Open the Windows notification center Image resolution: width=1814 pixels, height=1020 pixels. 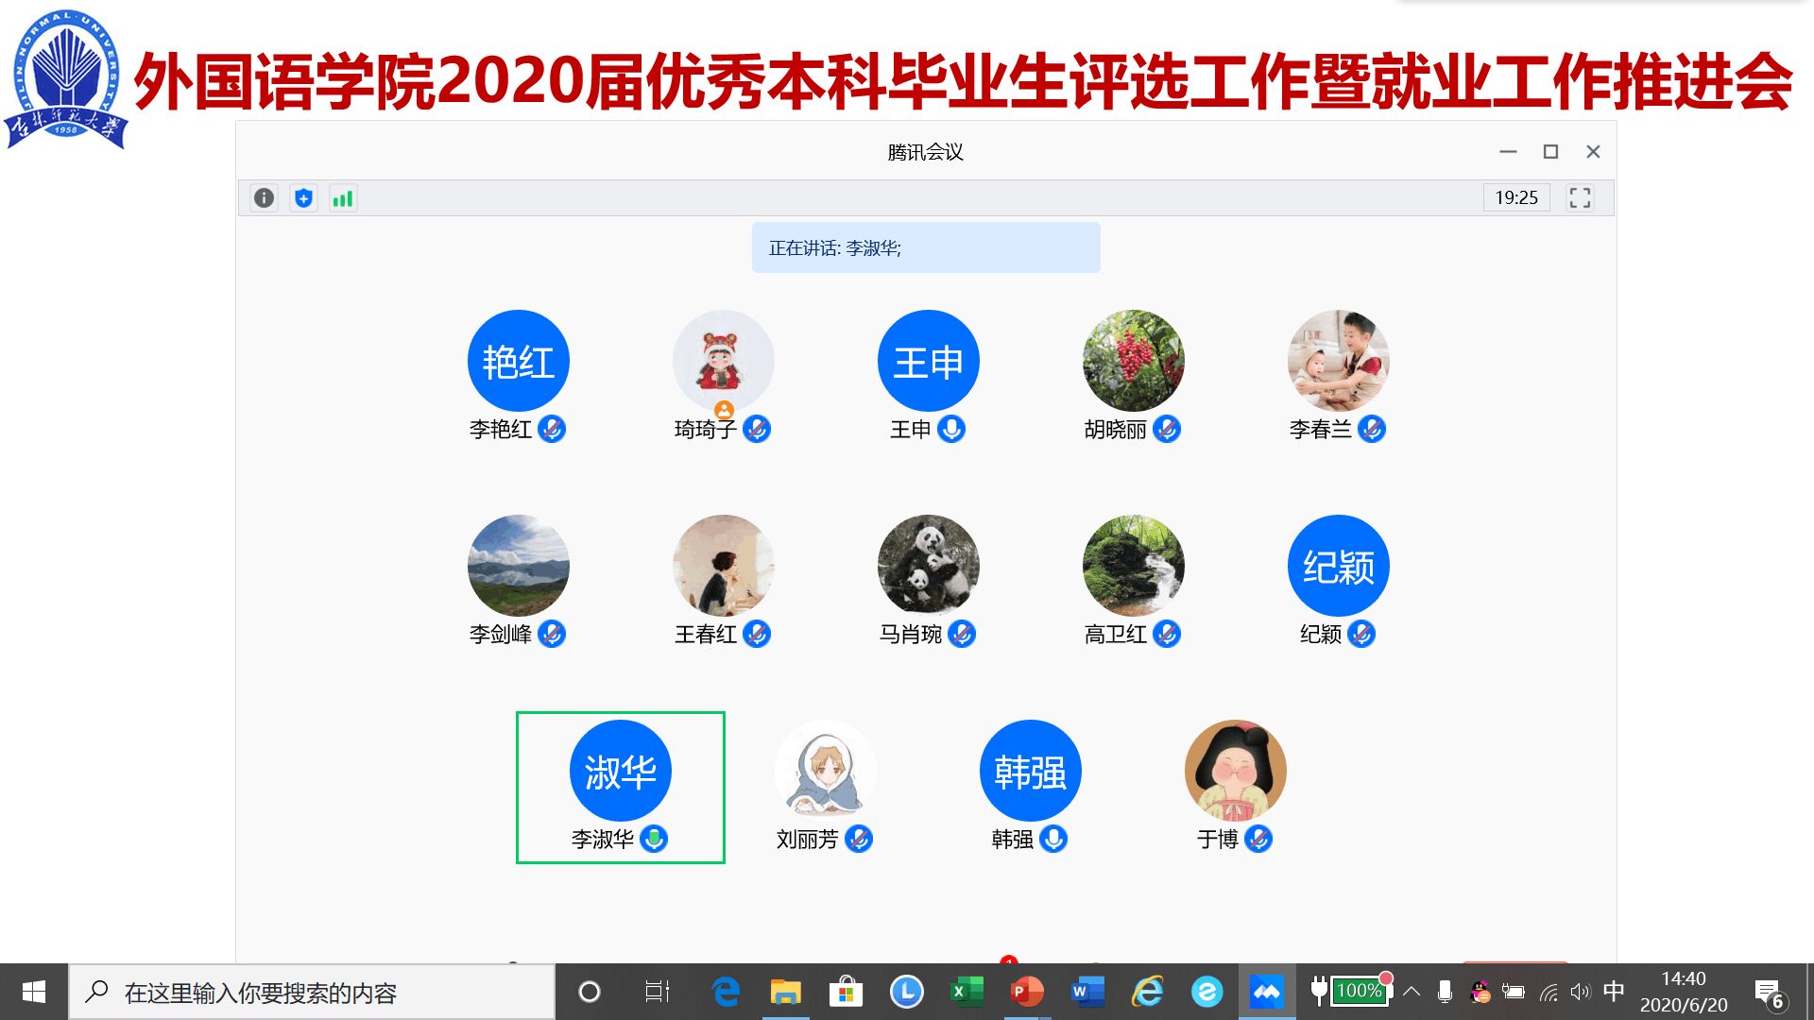tap(1769, 993)
